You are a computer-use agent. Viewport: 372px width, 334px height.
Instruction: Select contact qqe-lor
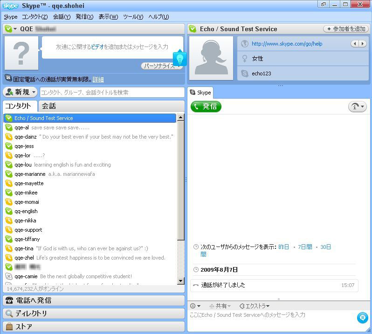pos(90,155)
